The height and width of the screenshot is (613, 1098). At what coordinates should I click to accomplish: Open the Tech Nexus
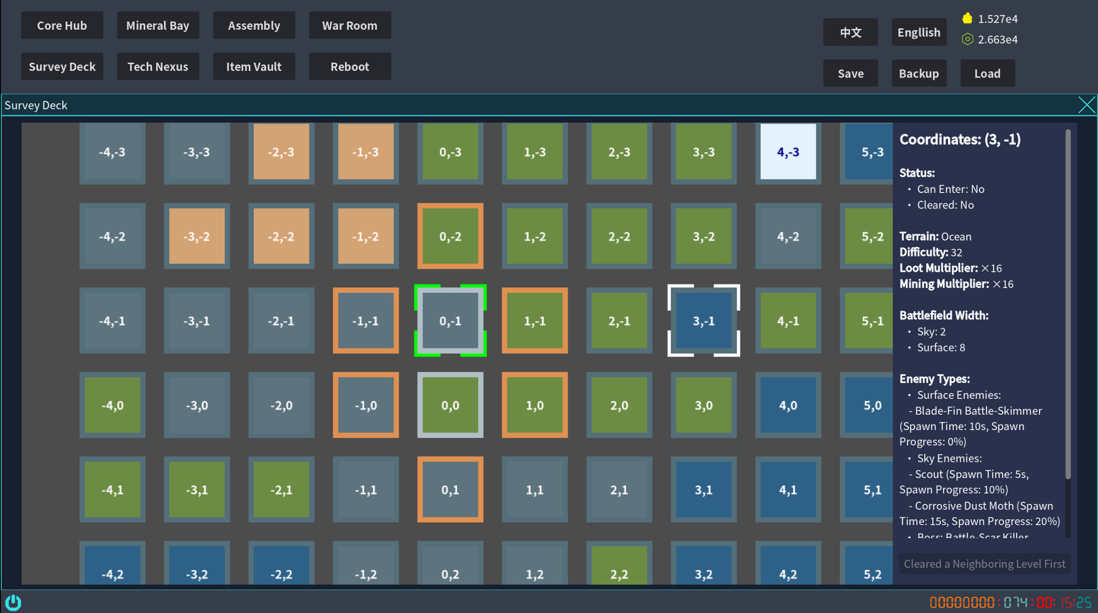click(158, 66)
